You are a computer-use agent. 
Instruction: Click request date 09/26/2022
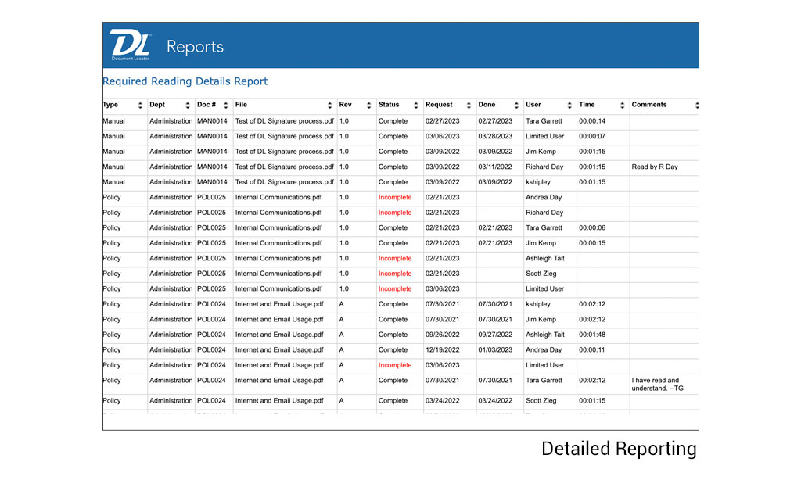click(443, 335)
